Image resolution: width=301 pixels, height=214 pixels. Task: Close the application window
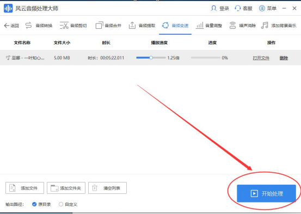[x=294, y=8]
